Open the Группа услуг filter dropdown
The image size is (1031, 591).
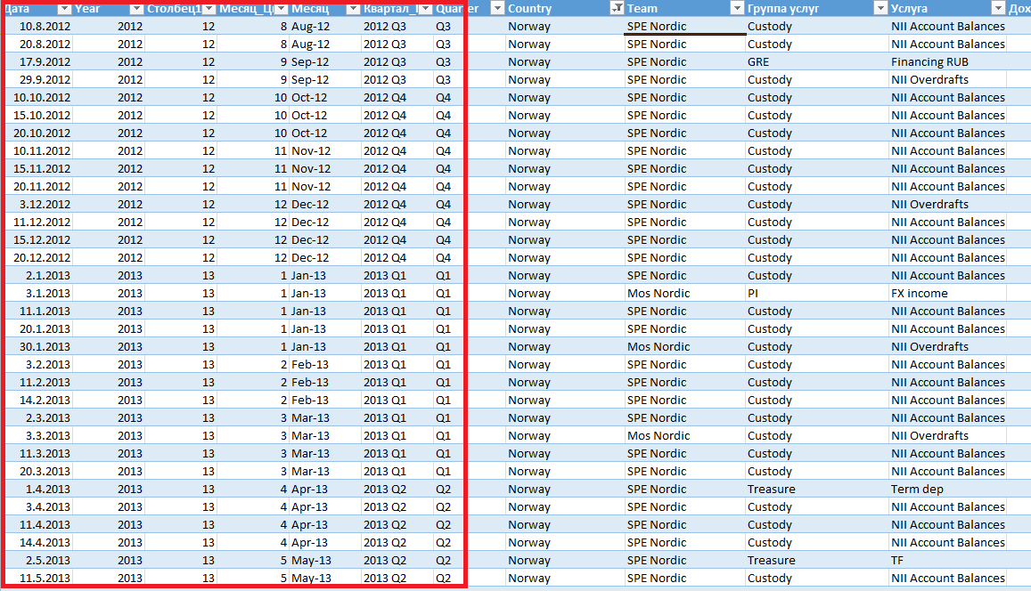[x=880, y=9]
